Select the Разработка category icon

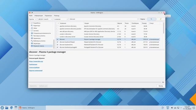tap(32, 23)
